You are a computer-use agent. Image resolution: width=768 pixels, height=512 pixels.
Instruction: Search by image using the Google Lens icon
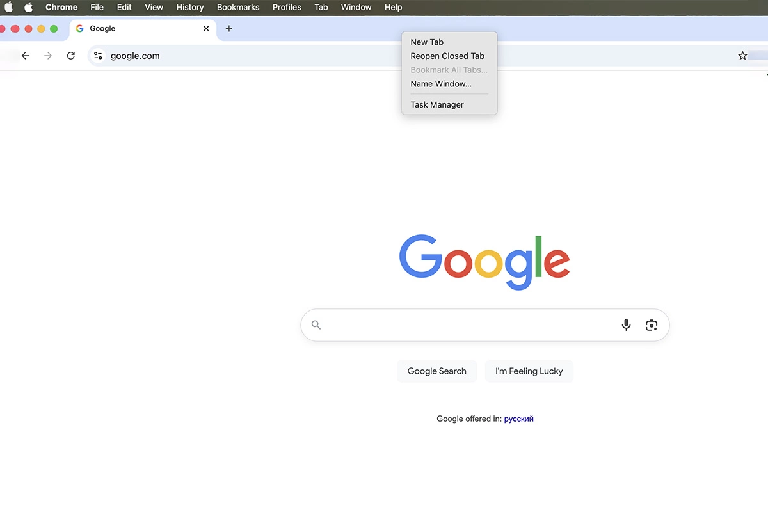[x=652, y=324]
